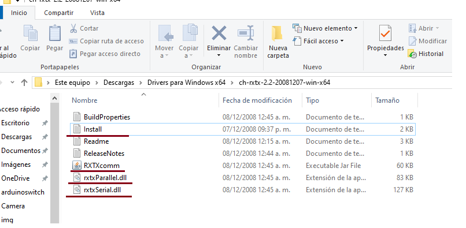
Task: Open recent locations dropdown arrow
Action: 12,82
